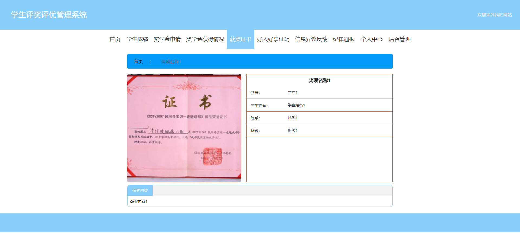Click the 奖项名称1 breadcrumb item

(x=171, y=62)
